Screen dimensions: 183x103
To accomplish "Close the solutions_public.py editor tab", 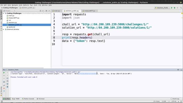I will click(x=80, y=11).
